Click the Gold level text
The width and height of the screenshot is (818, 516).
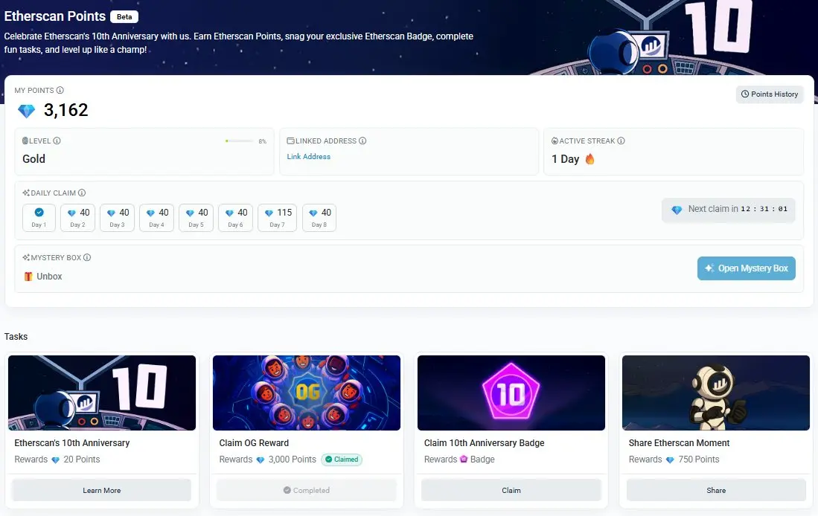point(34,159)
